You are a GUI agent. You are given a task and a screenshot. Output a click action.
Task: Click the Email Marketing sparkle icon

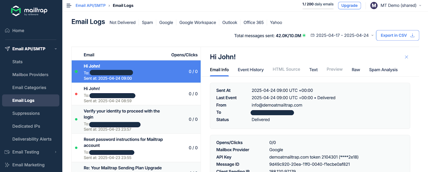click(7, 165)
